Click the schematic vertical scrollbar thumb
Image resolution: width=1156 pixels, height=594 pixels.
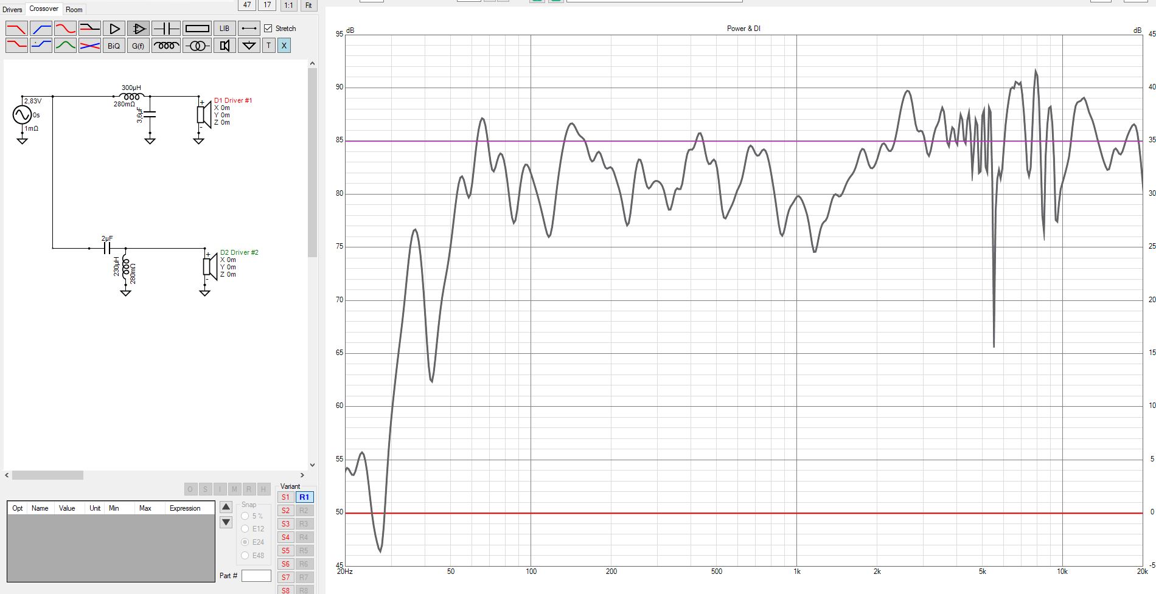point(313,162)
